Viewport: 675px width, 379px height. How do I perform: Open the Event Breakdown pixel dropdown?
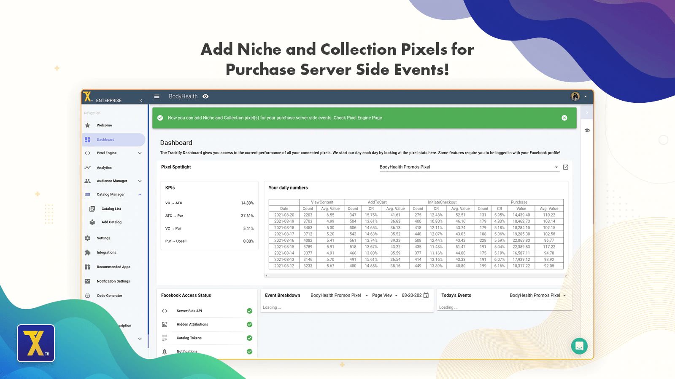click(x=340, y=296)
